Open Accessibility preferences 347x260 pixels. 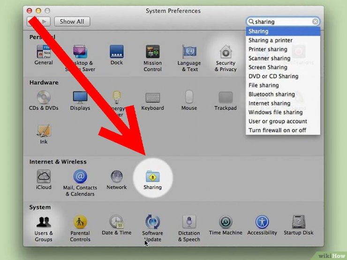tap(262, 222)
